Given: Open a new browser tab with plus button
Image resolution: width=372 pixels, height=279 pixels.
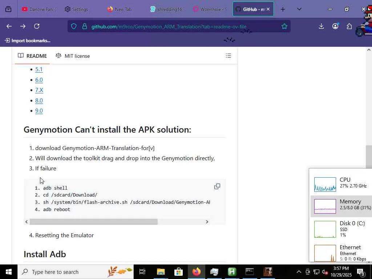Looking at the screenshot, I should 283,9.
